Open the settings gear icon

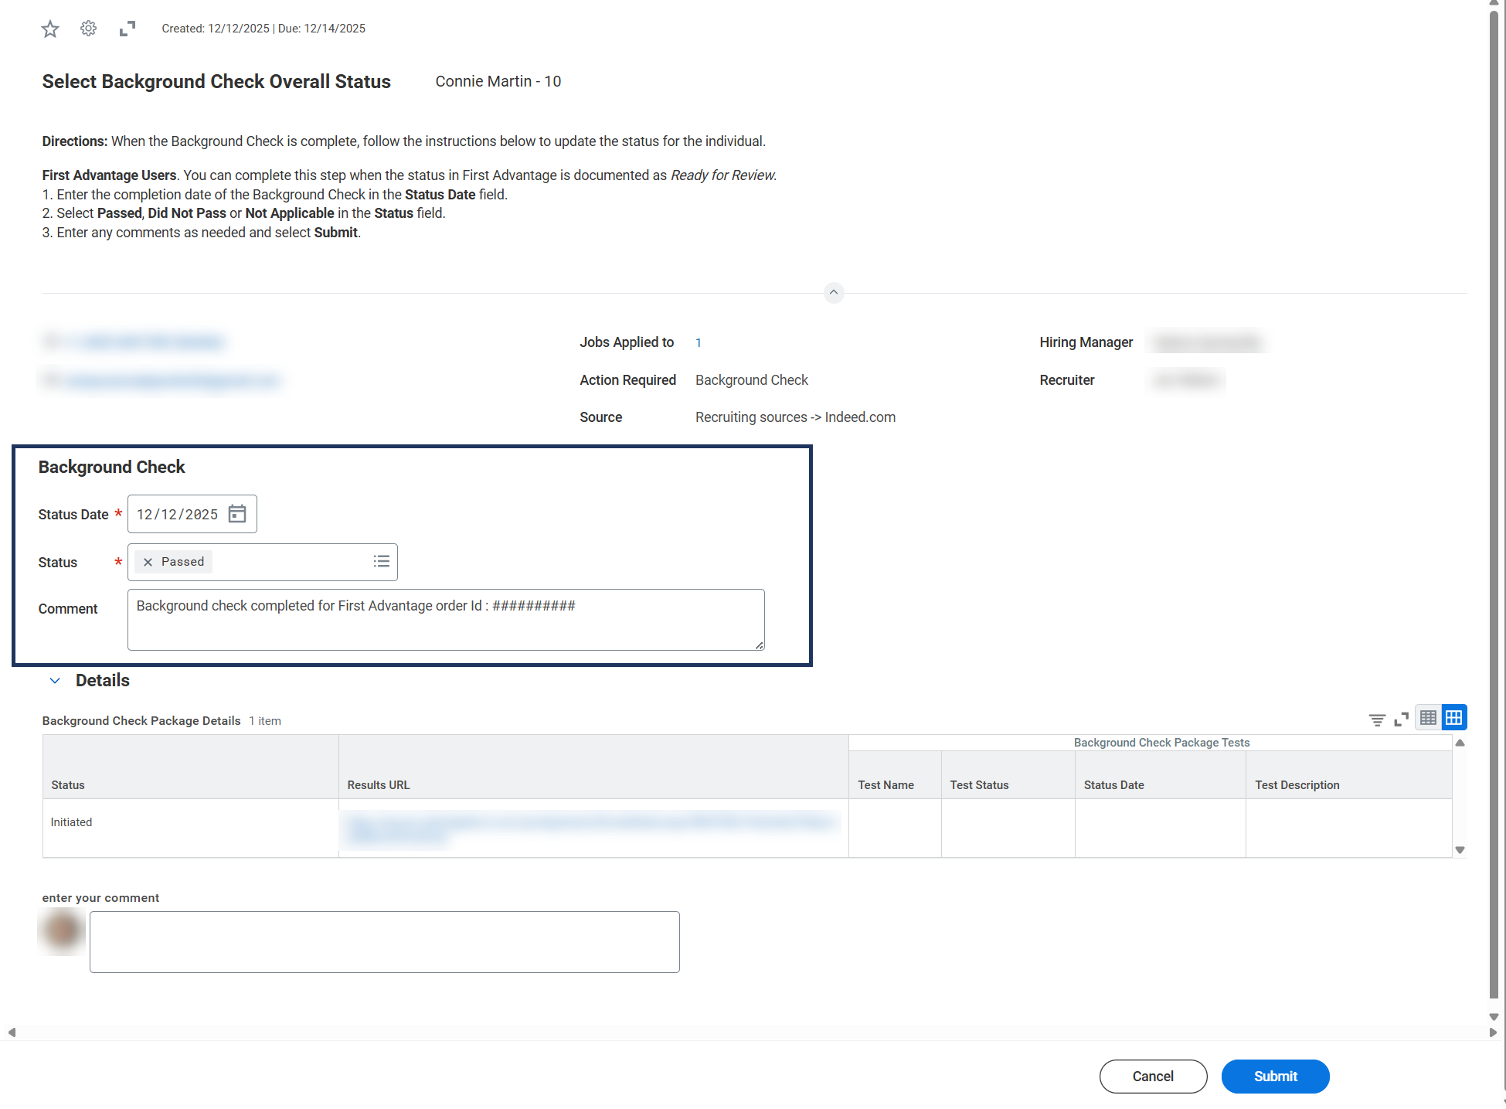[89, 29]
